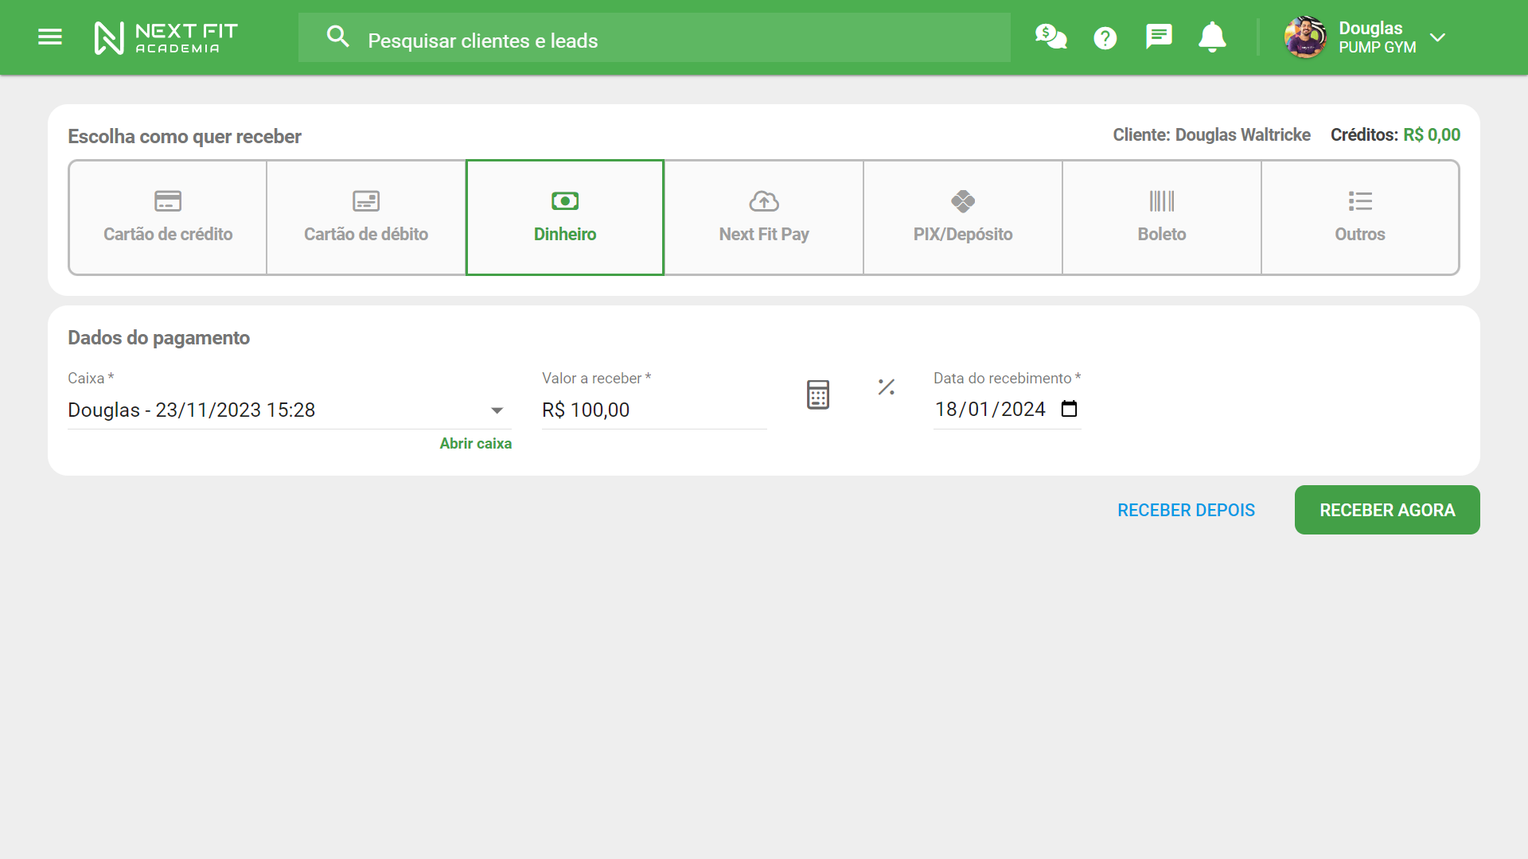This screenshot has width=1528, height=859.
Task: Open the messages chat icon
Action: 1158,37
